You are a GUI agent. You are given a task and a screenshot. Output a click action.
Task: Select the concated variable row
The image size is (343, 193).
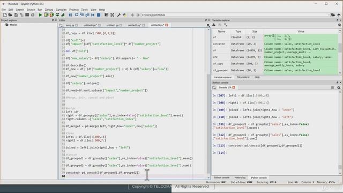275,44
